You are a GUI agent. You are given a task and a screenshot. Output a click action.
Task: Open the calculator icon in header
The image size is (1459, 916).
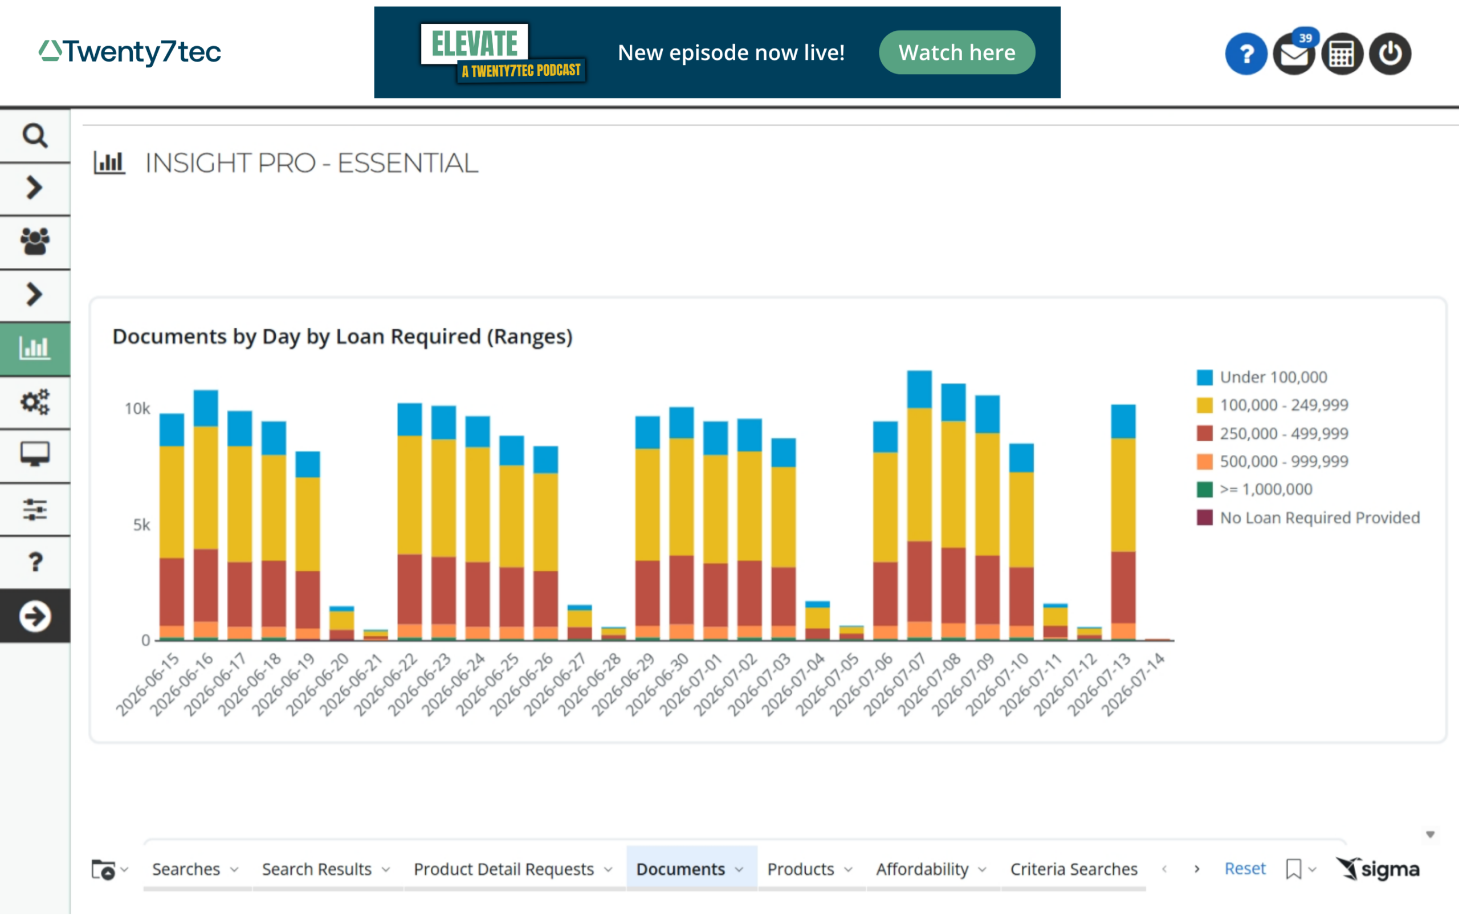(x=1342, y=54)
